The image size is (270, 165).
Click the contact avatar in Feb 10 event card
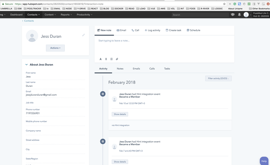coord(114,99)
